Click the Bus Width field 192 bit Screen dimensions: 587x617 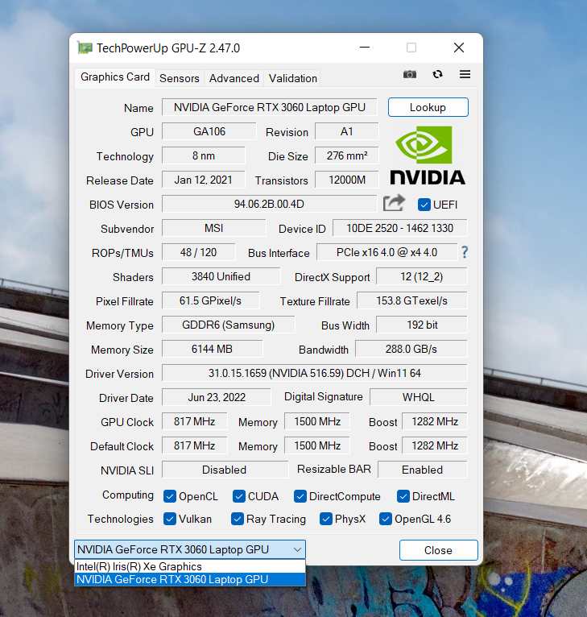coord(422,325)
